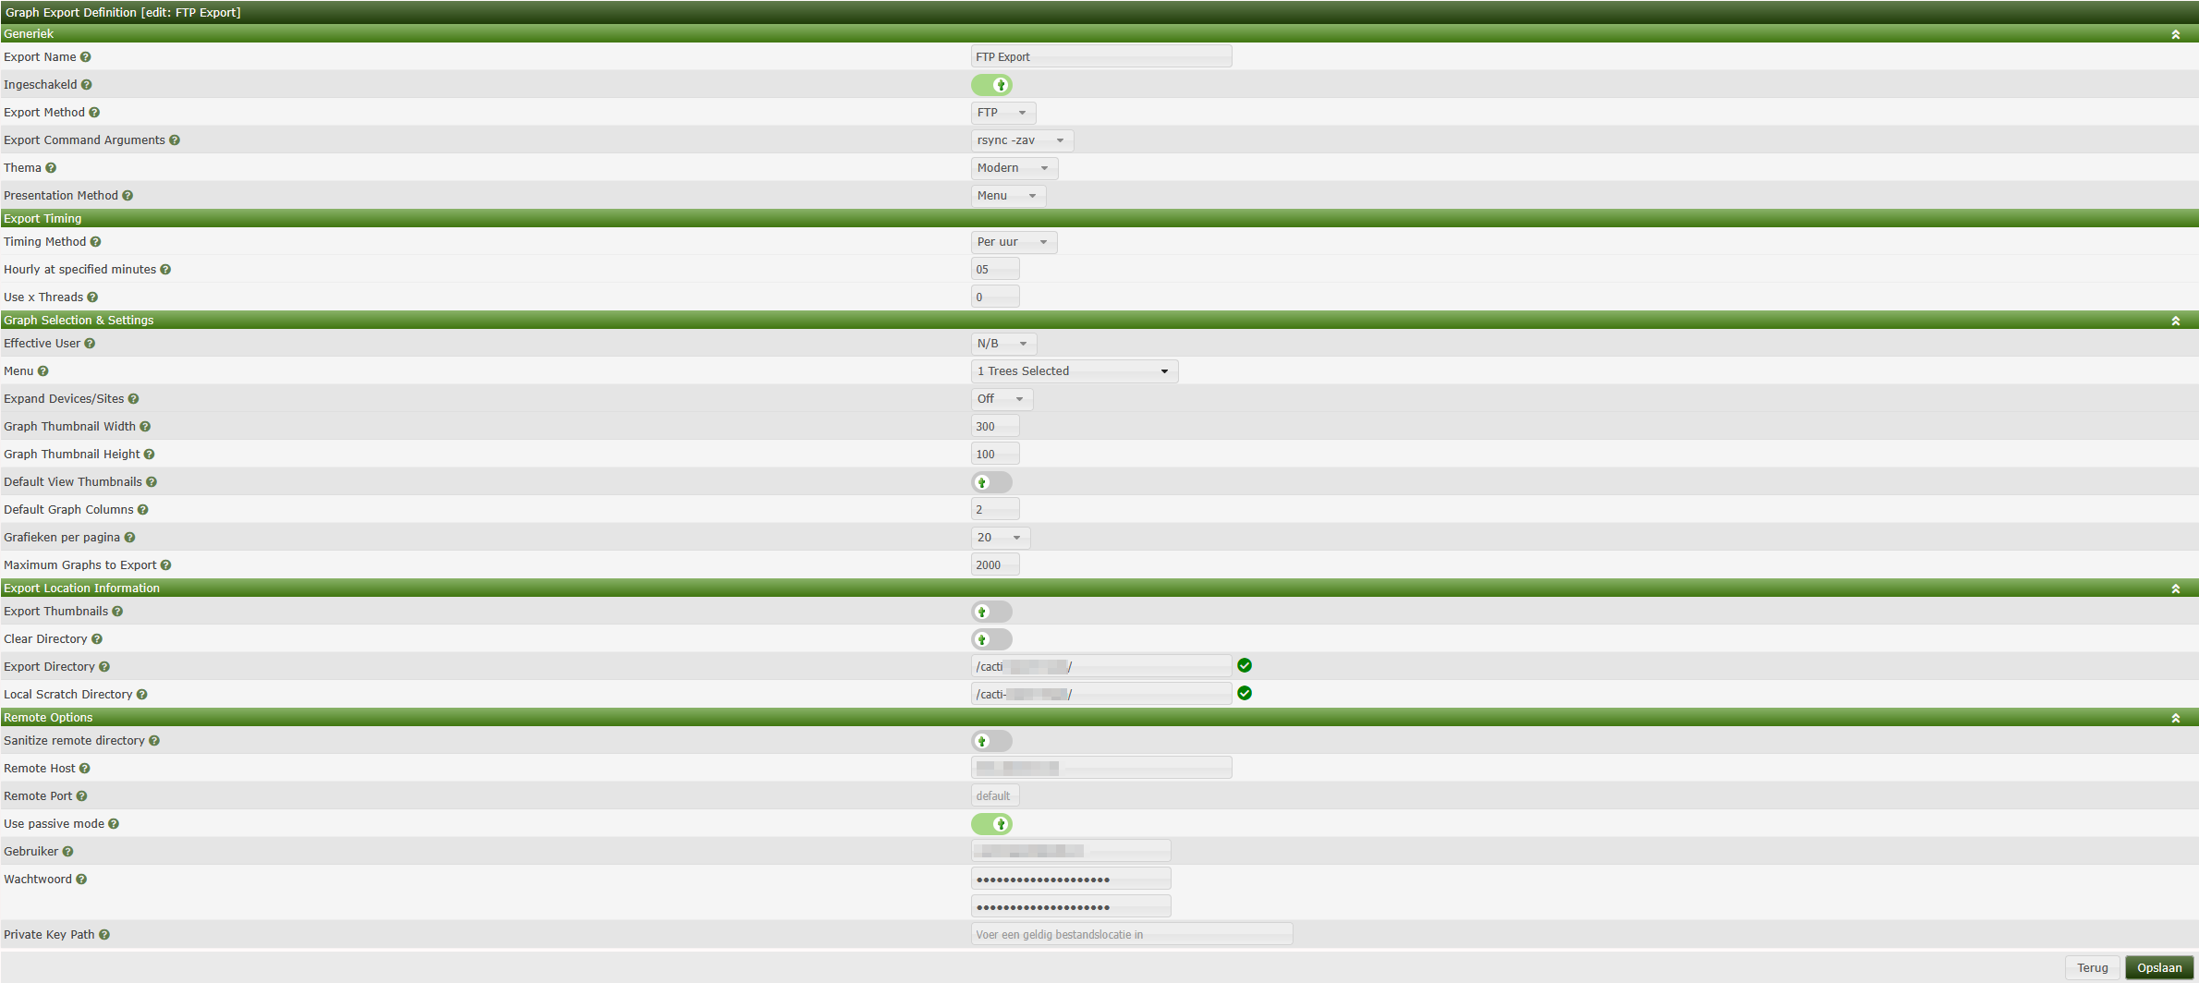Collapse the Remote Options section
The width and height of the screenshot is (2199, 983).
[2175, 718]
